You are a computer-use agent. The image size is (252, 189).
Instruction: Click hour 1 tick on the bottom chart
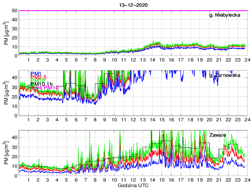pyautogui.click(x=28, y=180)
